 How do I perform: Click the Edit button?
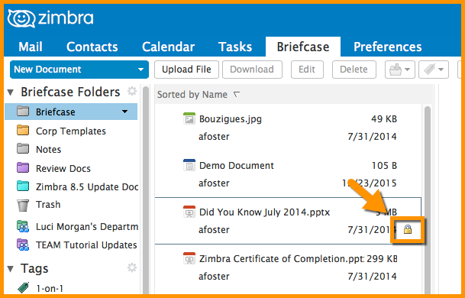[307, 70]
